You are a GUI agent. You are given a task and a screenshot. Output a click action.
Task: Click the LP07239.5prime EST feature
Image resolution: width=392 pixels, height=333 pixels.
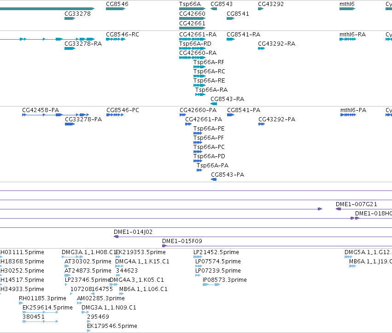pyautogui.click(x=198, y=275)
